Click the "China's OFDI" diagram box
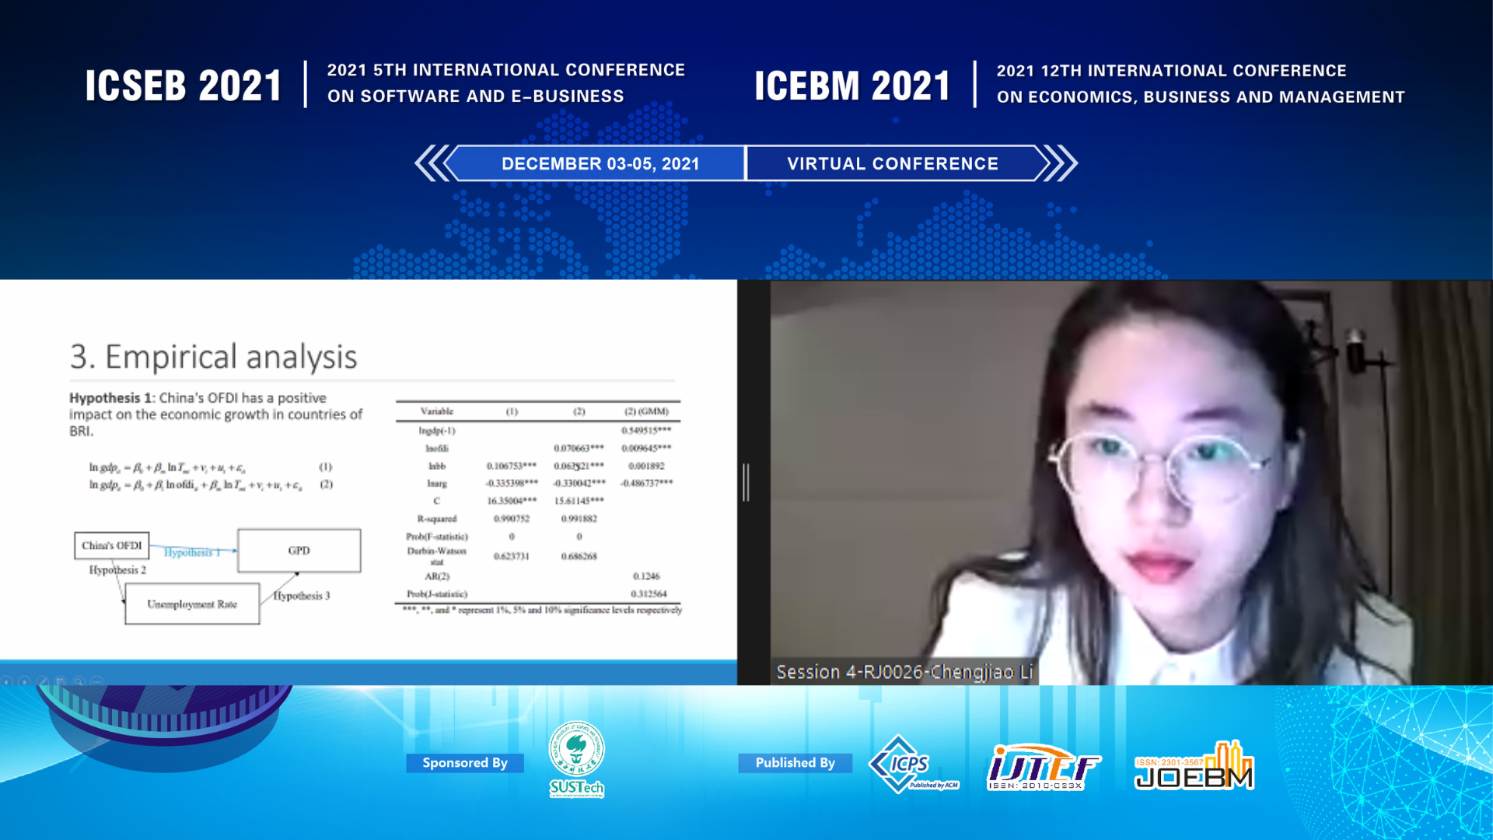1493x840 pixels. coord(112,545)
